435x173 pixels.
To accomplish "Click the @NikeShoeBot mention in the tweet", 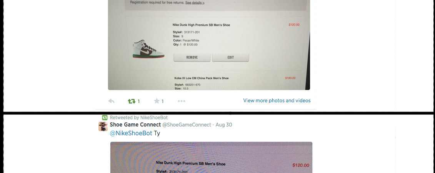I will [x=131, y=133].
